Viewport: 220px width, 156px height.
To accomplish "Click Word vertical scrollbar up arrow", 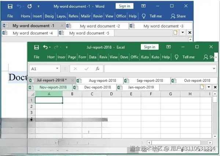I will [190, 39].
